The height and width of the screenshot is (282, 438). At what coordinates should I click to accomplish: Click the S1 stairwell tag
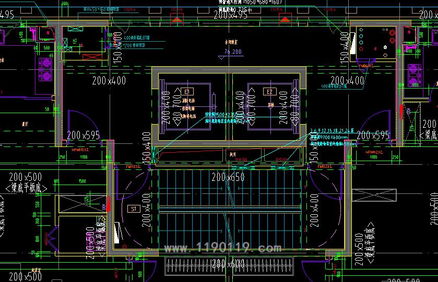pos(133,209)
